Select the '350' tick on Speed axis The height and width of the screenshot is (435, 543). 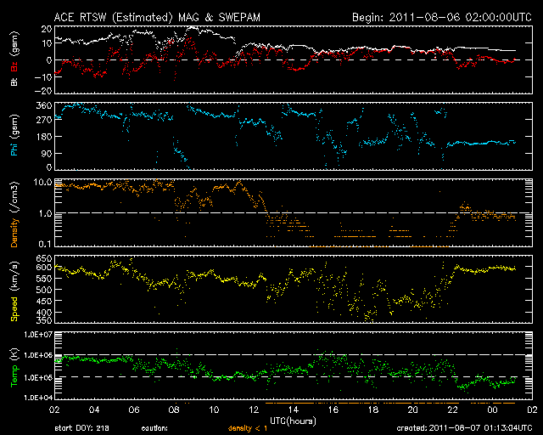tap(44, 320)
